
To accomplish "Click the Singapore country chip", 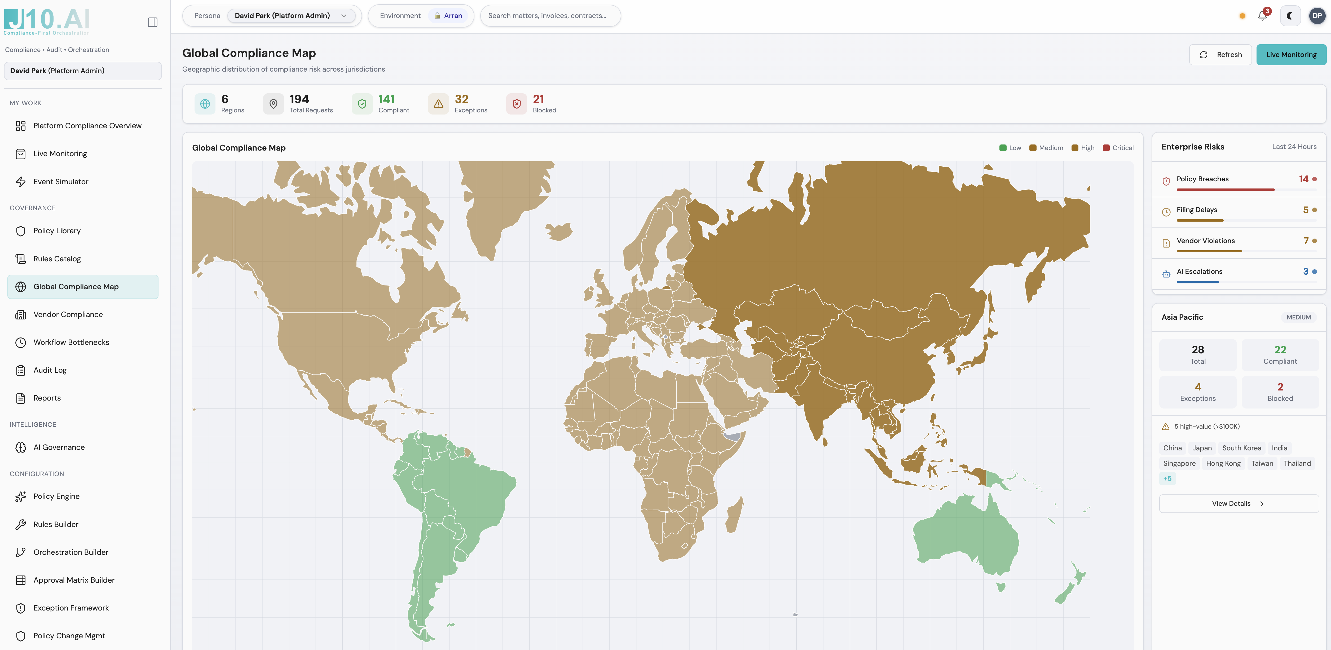I will pos(1179,463).
